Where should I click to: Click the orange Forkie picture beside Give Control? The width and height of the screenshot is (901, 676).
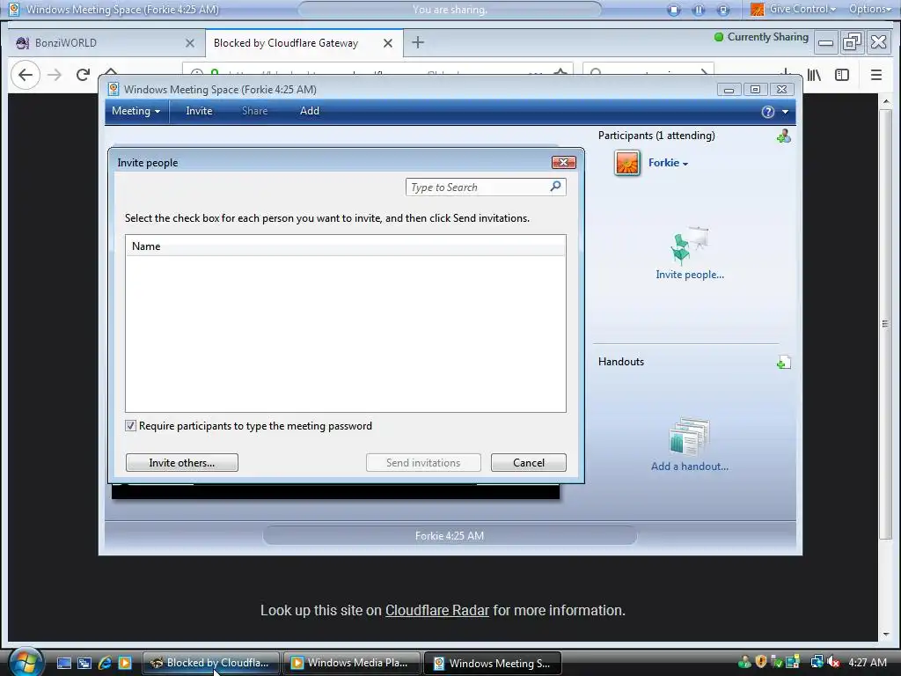758,9
